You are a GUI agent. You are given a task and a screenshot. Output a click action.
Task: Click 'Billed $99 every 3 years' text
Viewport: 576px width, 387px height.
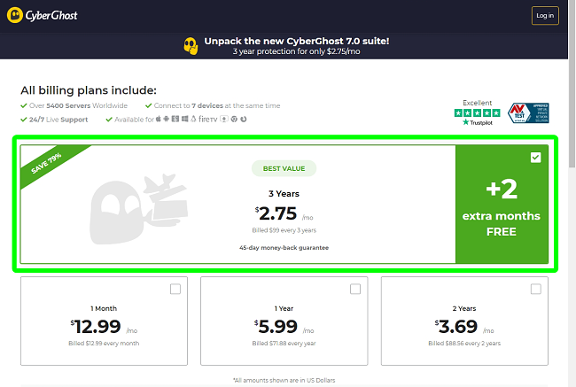[x=284, y=230]
